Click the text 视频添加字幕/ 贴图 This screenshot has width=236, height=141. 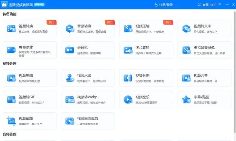pyautogui.click(x=205, y=102)
